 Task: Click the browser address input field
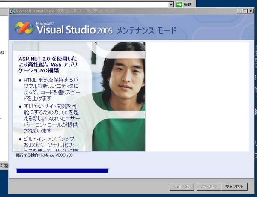tap(84, 4)
